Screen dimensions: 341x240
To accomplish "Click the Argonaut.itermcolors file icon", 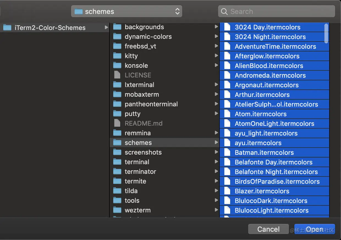I will pos(227,85).
